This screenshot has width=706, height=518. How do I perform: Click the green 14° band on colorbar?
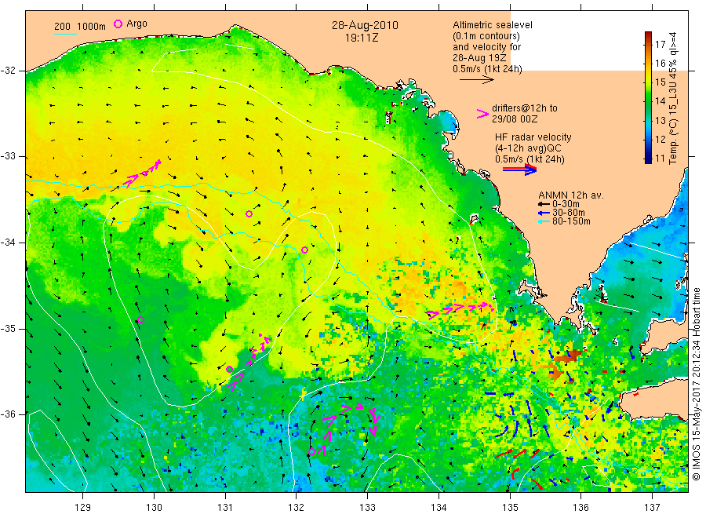(648, 101)
